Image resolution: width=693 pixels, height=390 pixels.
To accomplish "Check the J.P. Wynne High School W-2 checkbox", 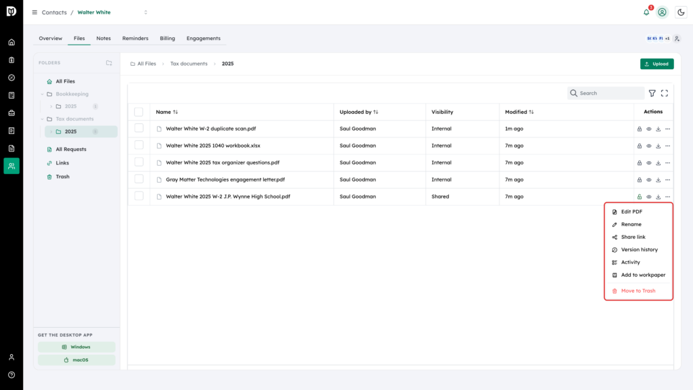I will [x=139, y=196].
